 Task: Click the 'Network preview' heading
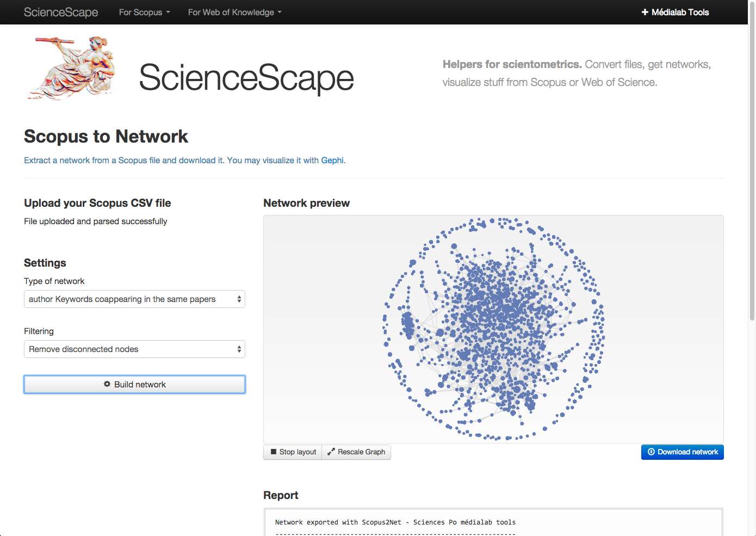306,203
